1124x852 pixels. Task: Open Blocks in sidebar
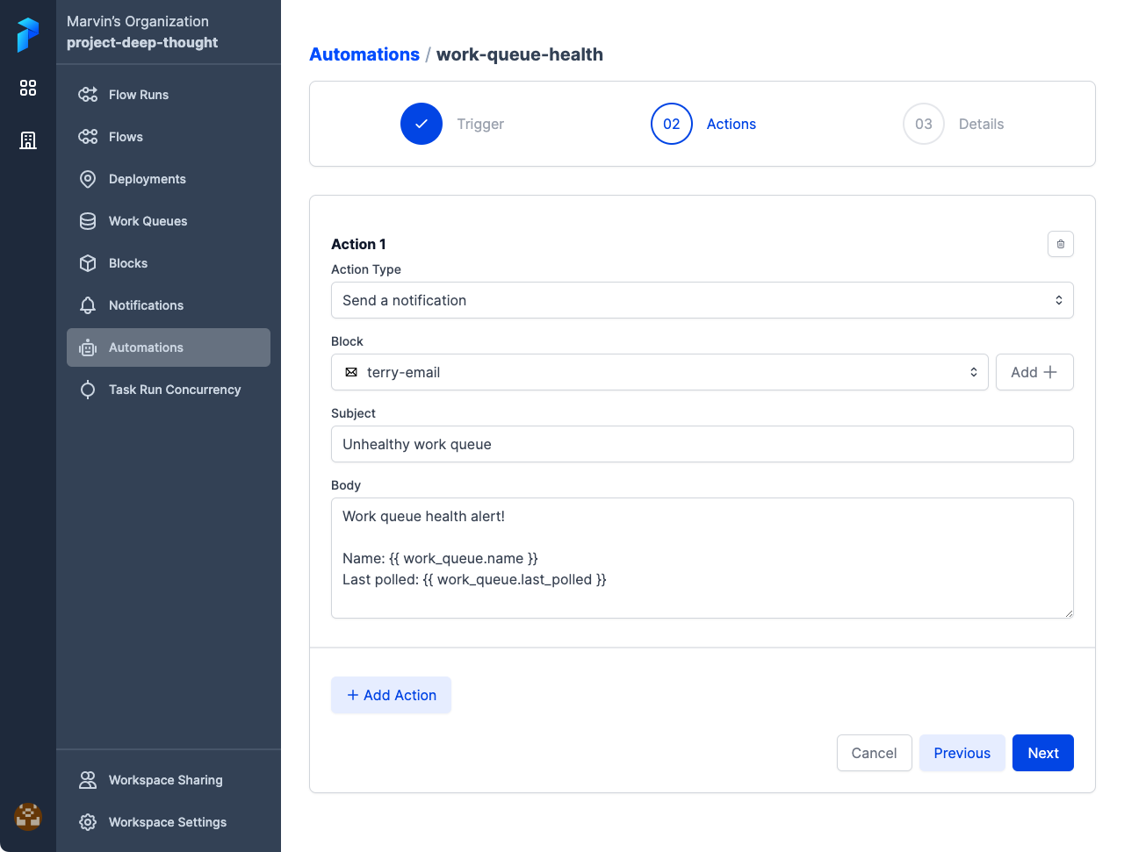(x=169, y=263)
